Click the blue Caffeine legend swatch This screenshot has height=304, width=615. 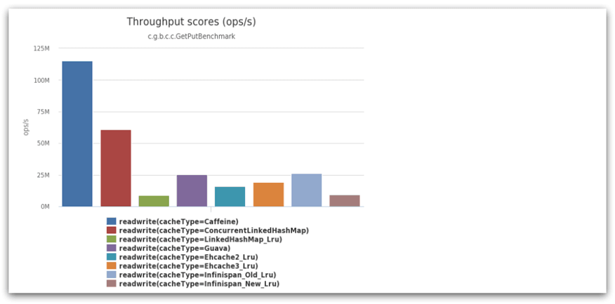112,221
